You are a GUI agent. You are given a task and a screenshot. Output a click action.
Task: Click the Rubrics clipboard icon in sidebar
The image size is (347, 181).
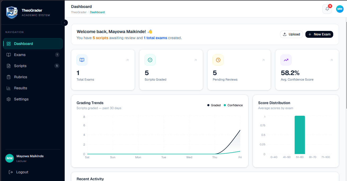tap(8, 77)
